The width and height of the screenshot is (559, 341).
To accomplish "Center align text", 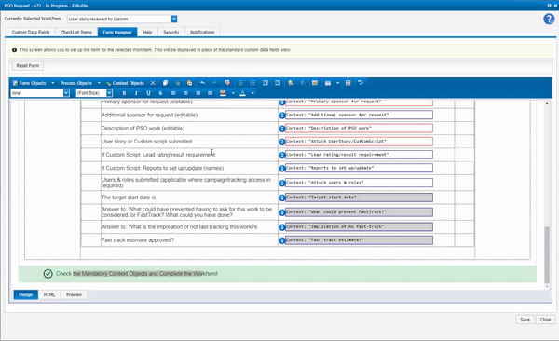I will [x=185, y=93].
